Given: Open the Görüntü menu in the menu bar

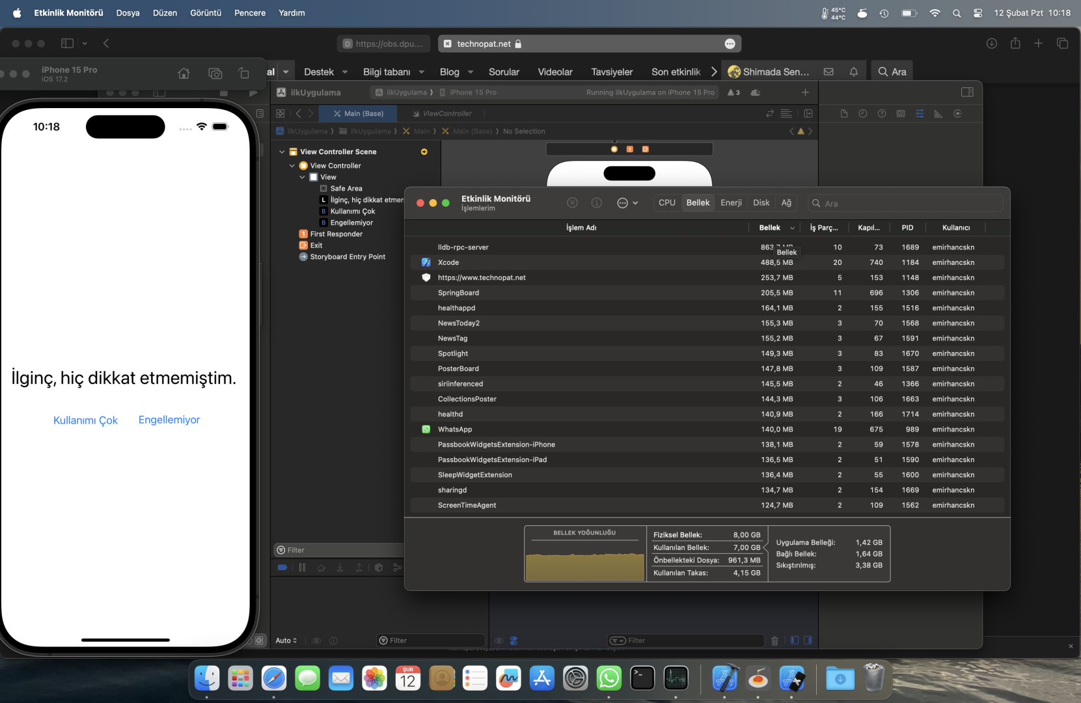Looking at the screenshot, I should (x=206, y=13).
